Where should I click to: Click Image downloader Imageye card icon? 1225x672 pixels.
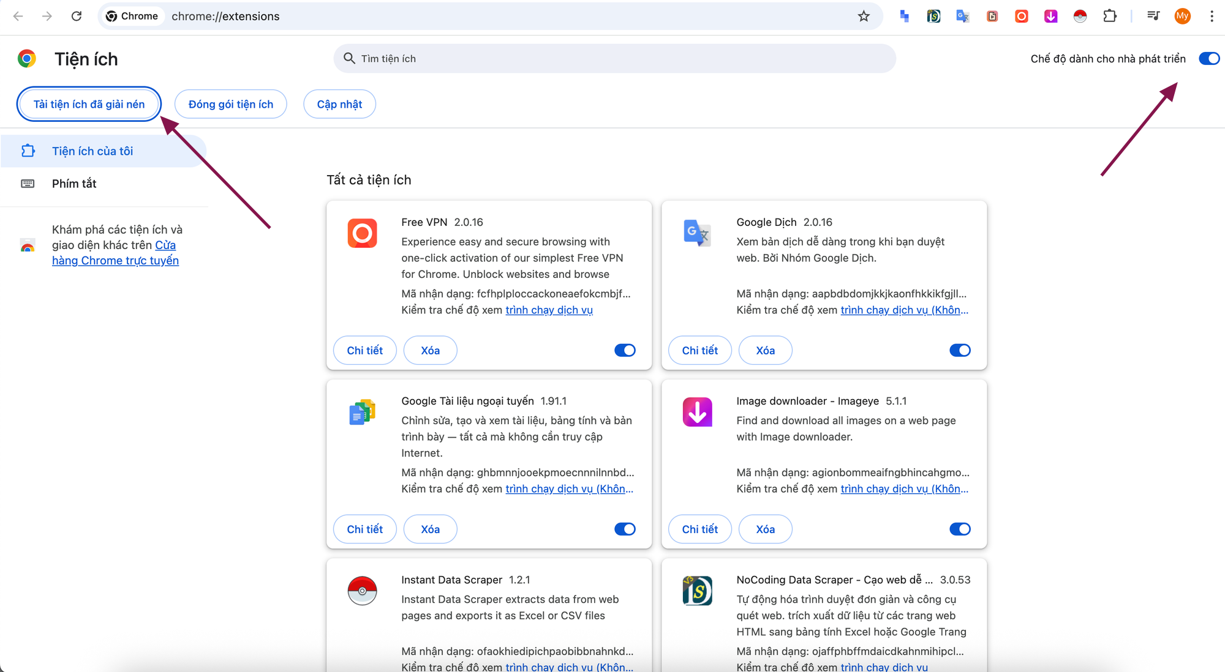pyautogui.click(x=697, y=412)
